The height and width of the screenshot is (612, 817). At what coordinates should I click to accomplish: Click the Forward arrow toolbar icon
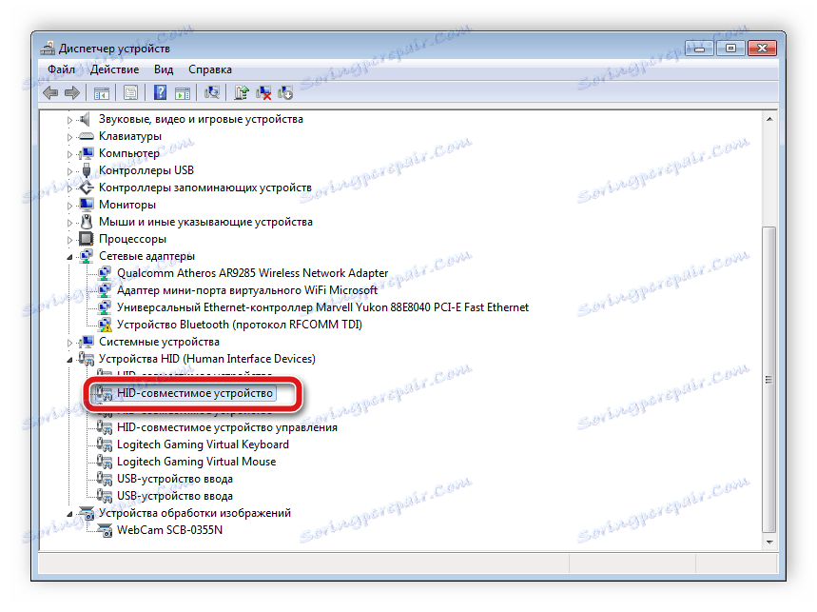pyautogui.click(x=72, y=93)
